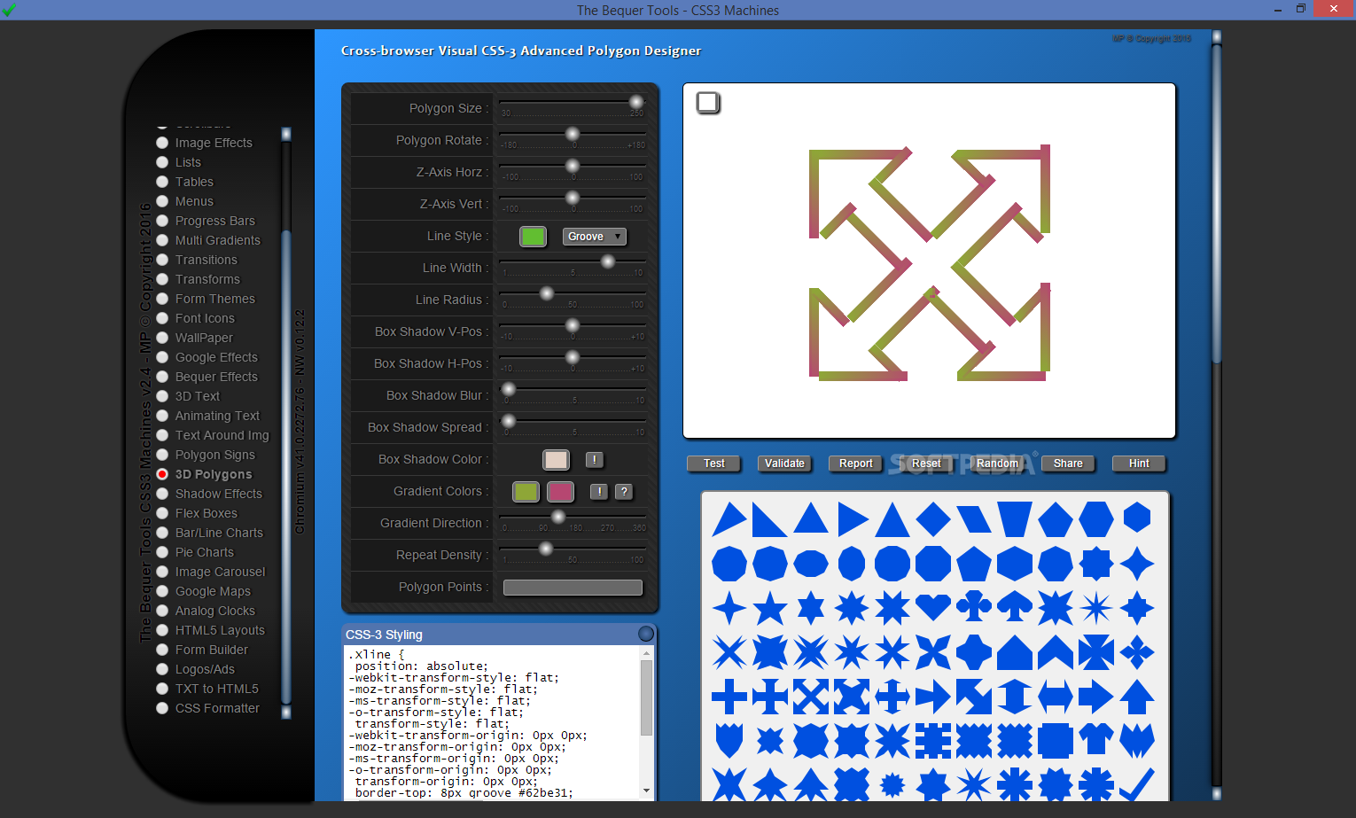Select the trapezoid polygon shape
This screenshot has width=1356, height=818.
[1014, 518]
